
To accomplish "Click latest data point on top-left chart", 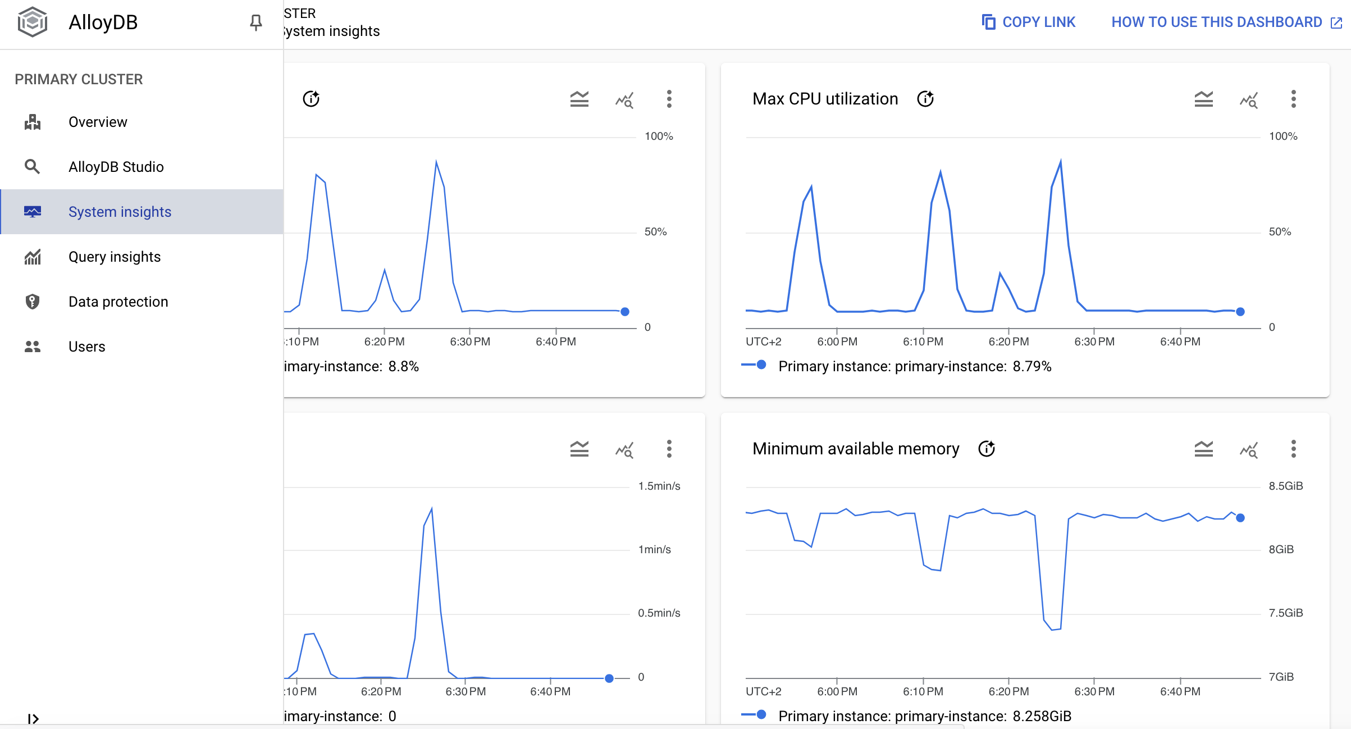I will (x=625, y=312).
